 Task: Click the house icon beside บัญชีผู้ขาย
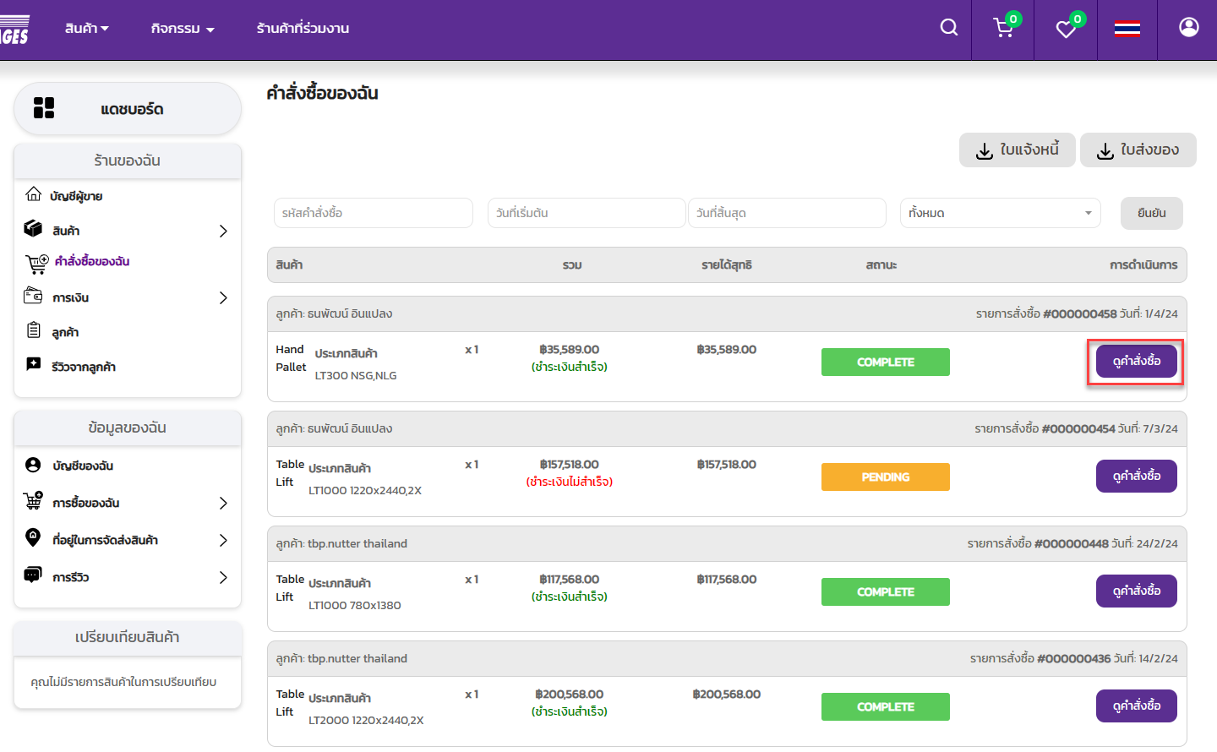click(34, 195)
